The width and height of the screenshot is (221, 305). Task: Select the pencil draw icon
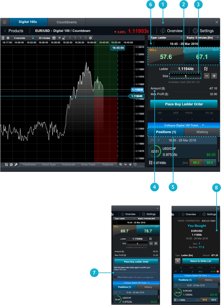[16, 165]
